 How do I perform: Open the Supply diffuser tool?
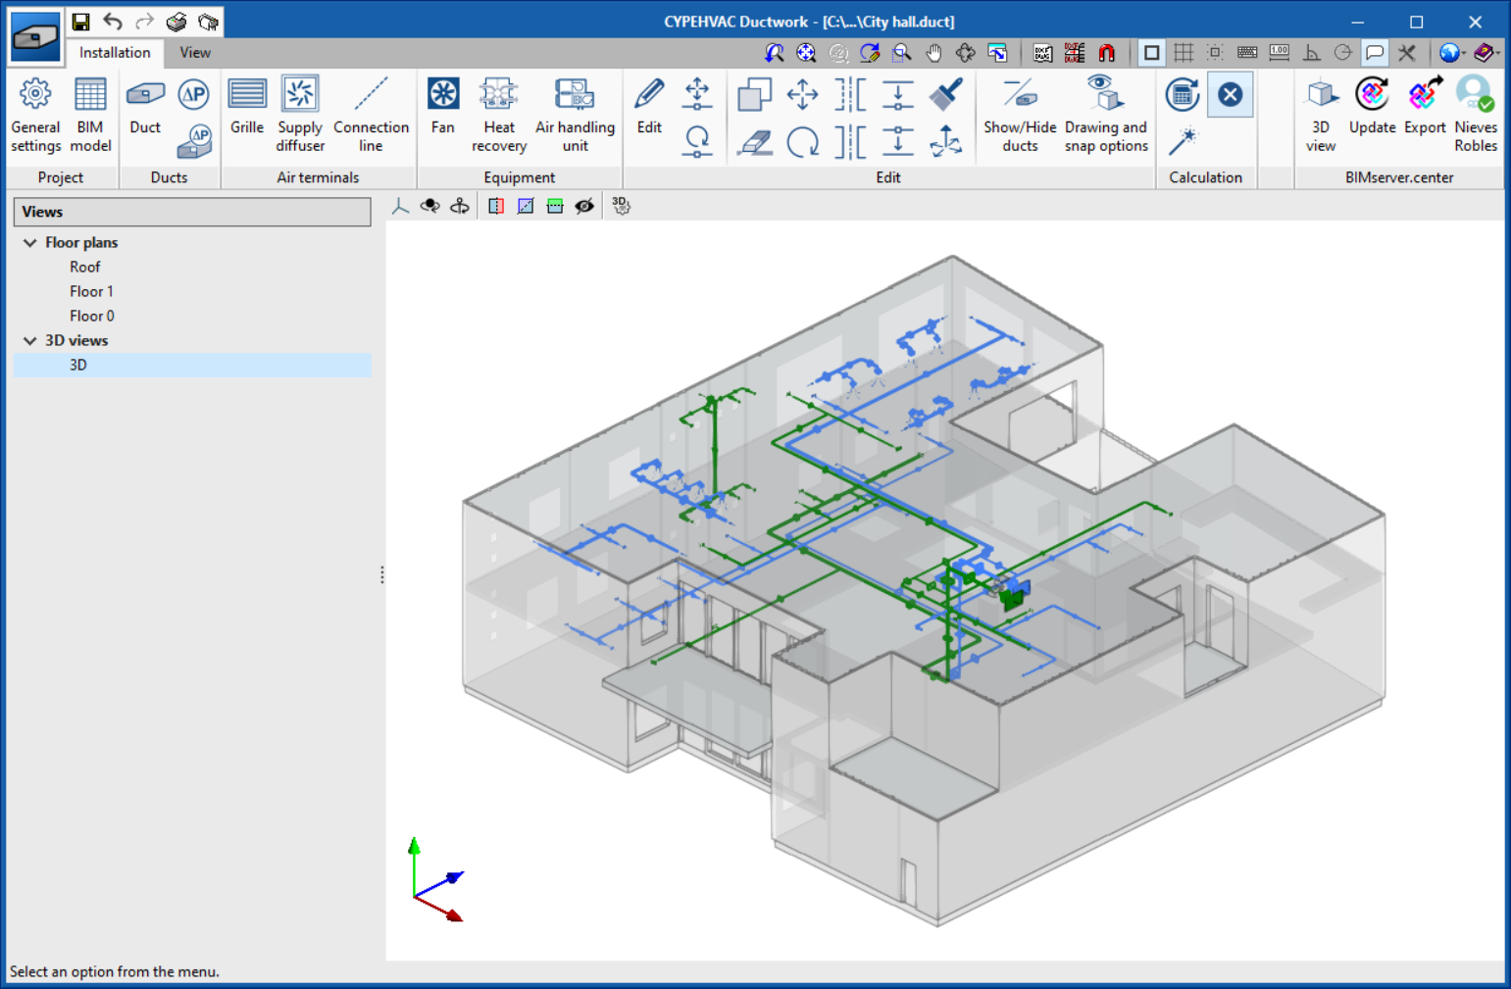299,113
